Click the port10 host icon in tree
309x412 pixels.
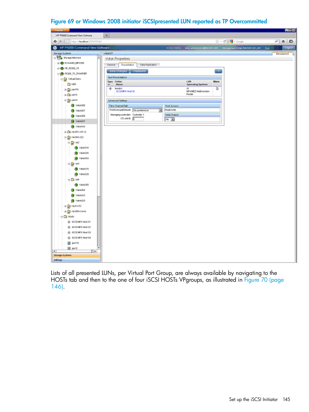click(69, 243)
